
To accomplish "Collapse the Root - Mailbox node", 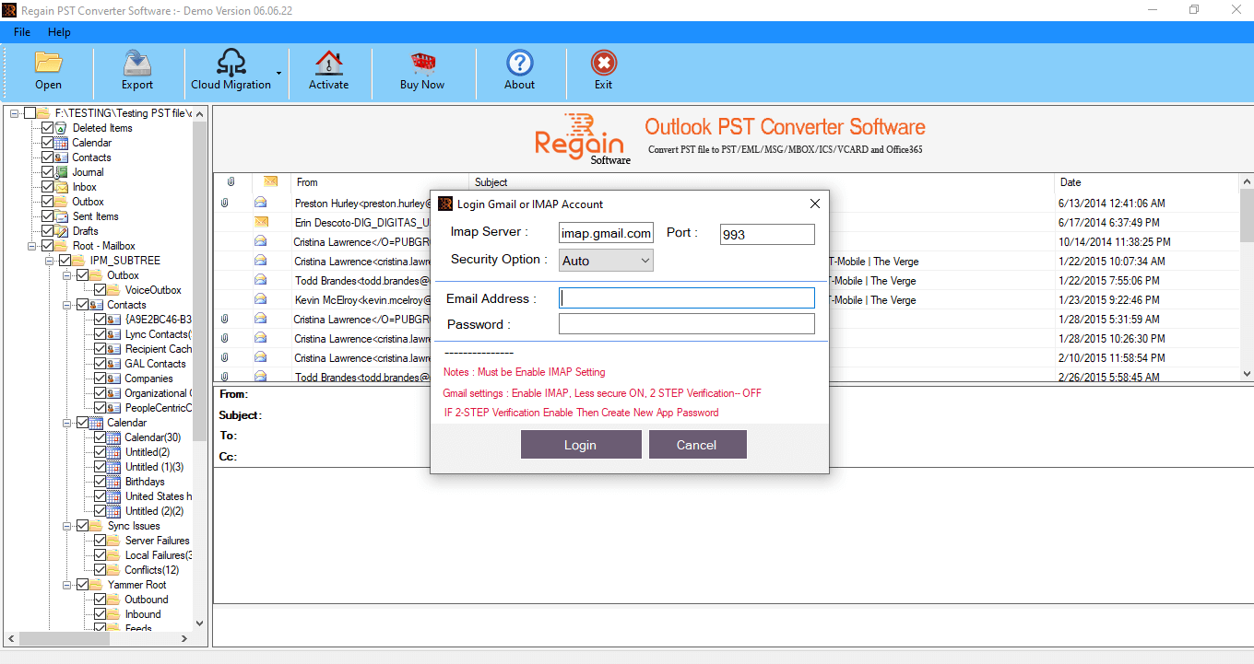I will (32, 246).
